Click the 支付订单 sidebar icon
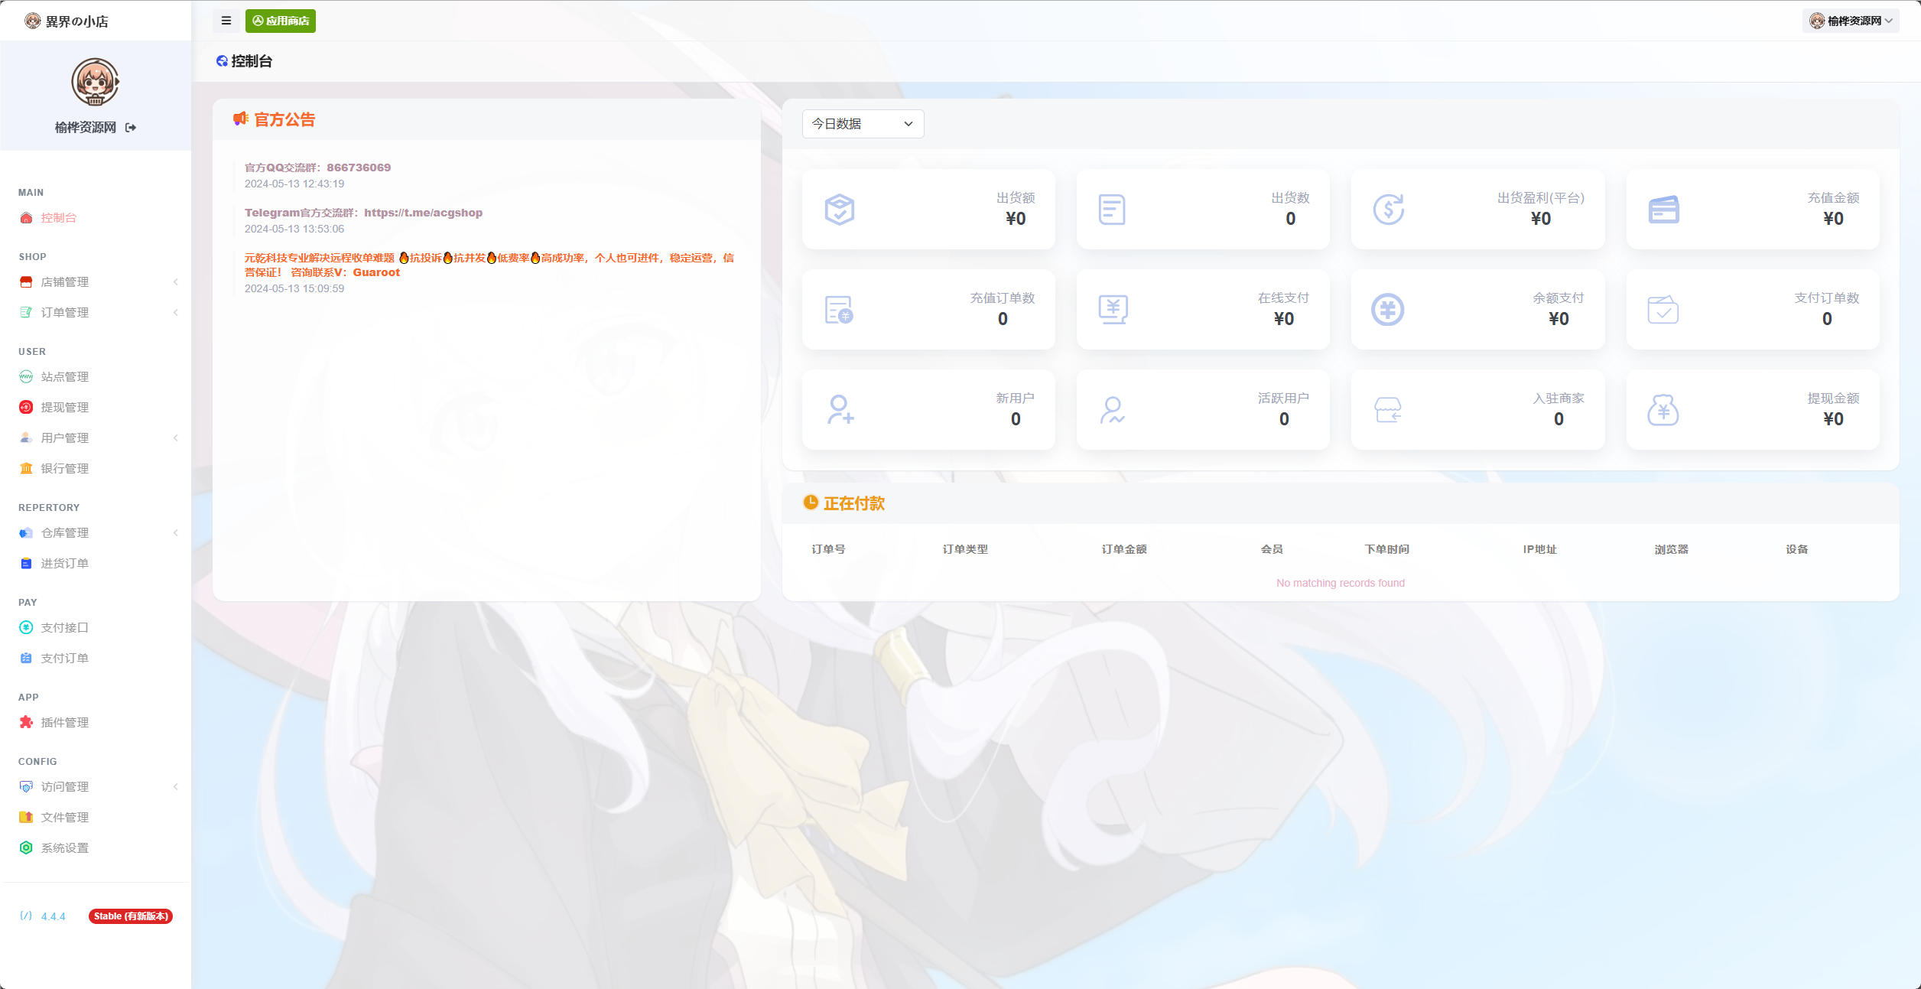1921x989 pixels. (26, 659)
